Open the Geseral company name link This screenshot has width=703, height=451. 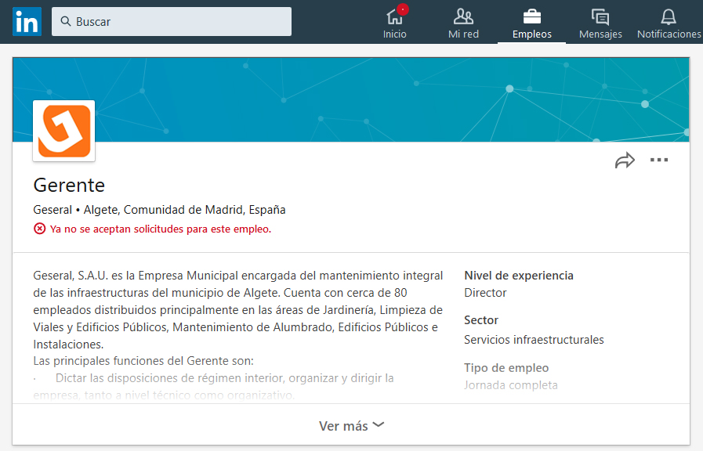53,210
